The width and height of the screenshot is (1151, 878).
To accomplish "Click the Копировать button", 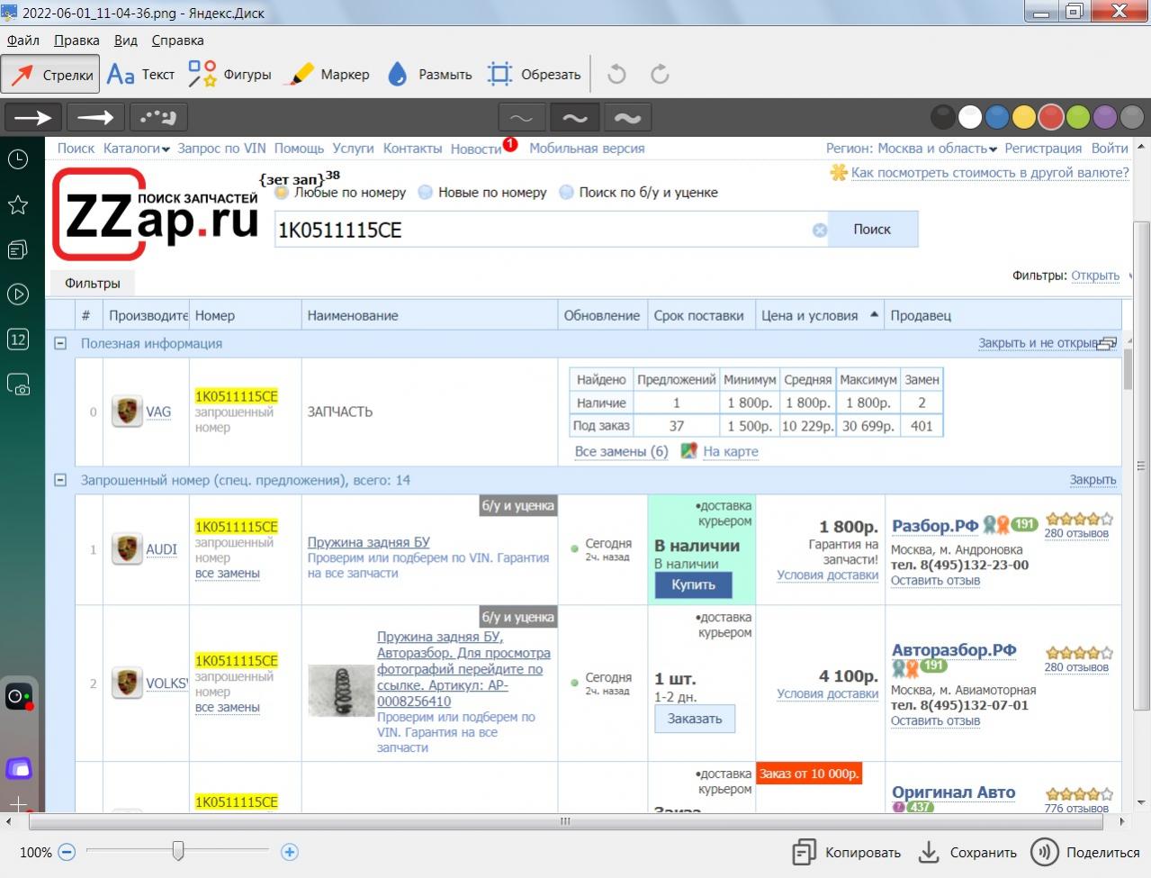I will pos(846,852).
